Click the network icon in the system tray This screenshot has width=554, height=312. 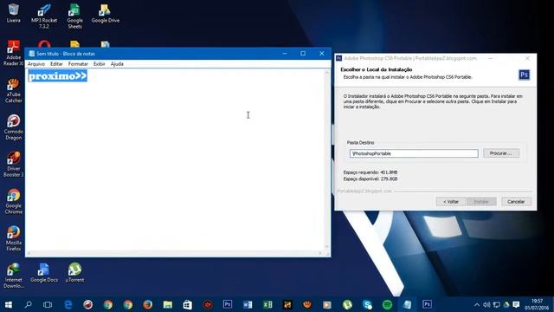[x=496, y=304]
